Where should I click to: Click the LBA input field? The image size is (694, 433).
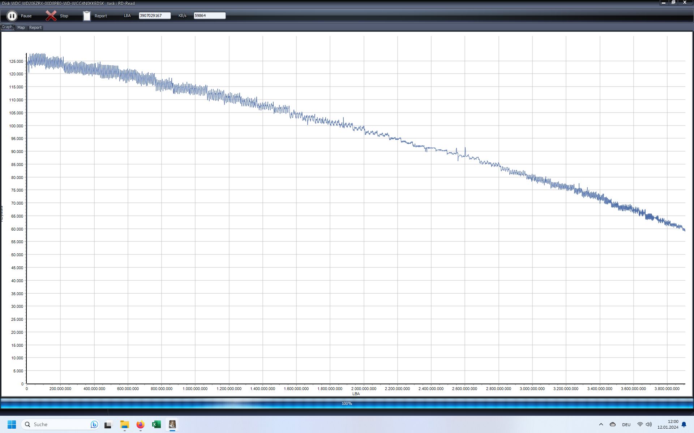(x=154, y=16)
